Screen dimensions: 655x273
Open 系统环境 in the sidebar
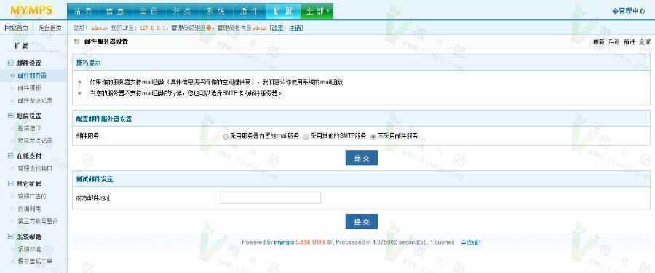click(x=29, y=249)
